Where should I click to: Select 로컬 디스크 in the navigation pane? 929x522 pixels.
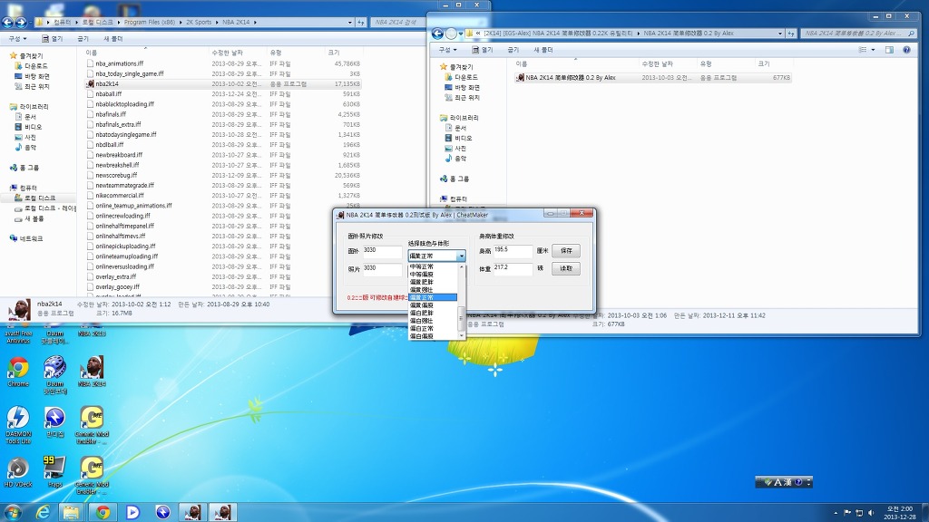40,198
